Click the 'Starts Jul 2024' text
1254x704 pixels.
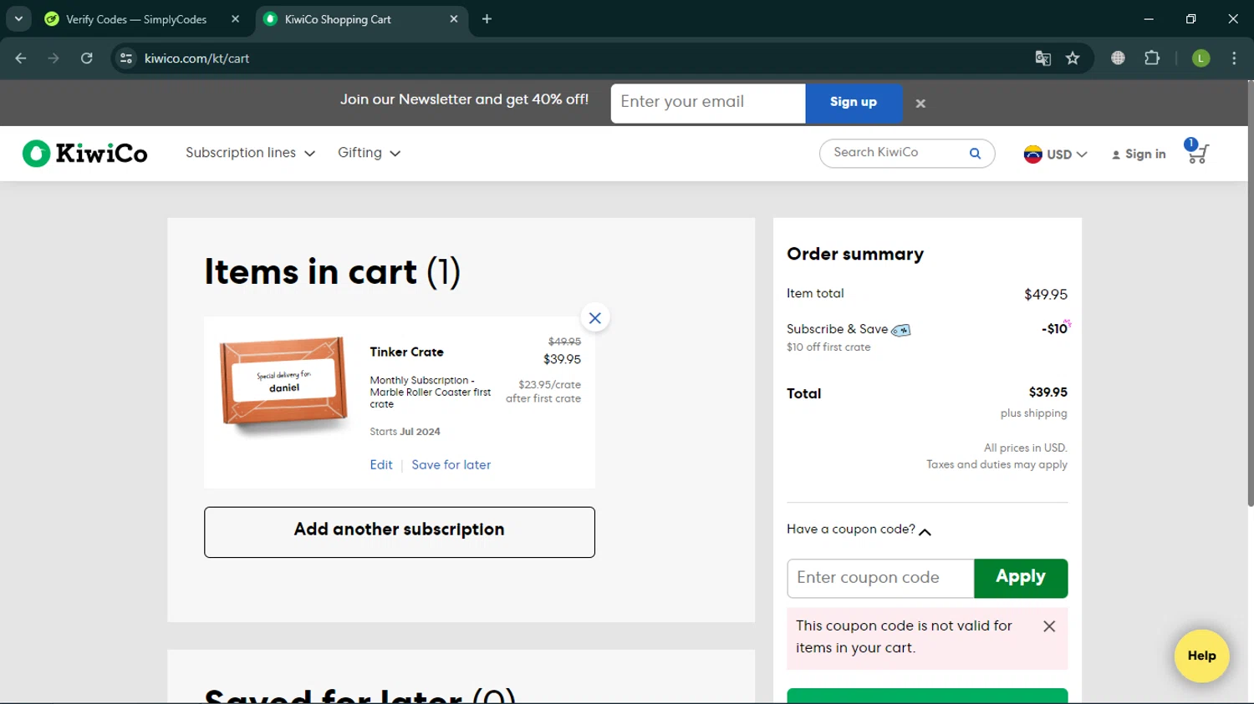tap(405, 432)
